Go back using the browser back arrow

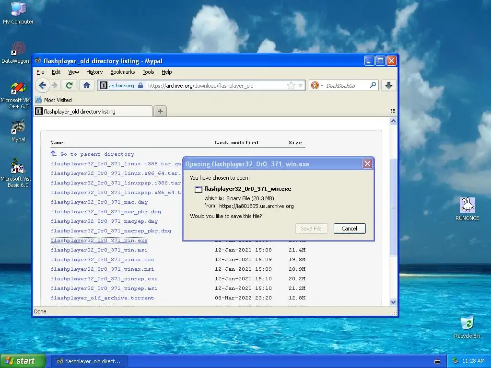tap(43, 85)
